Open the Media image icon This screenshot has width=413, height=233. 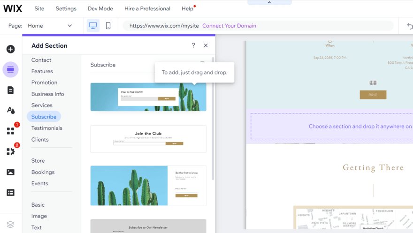tap(10, 172)
